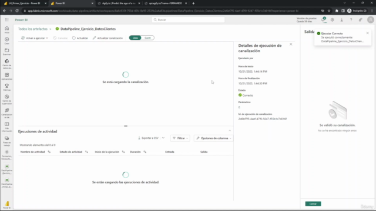Open the Filtrar dropdown
Image resolution: width=376 pixels, height=211 pixels.
click(x=180, y=138)
